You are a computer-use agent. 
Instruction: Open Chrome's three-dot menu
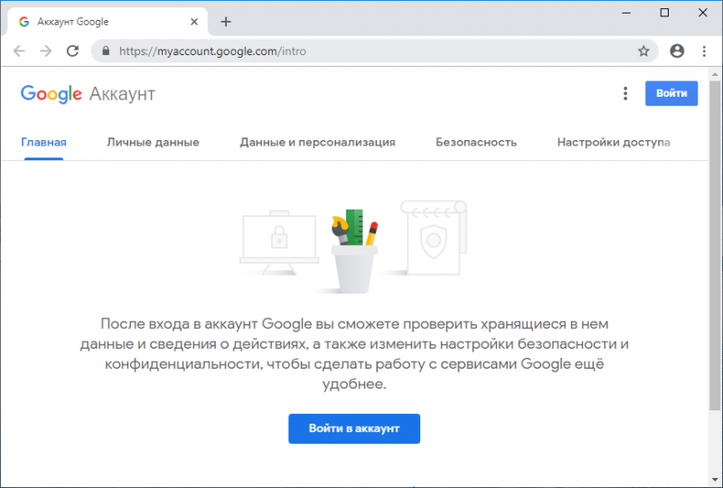(704, 51)
